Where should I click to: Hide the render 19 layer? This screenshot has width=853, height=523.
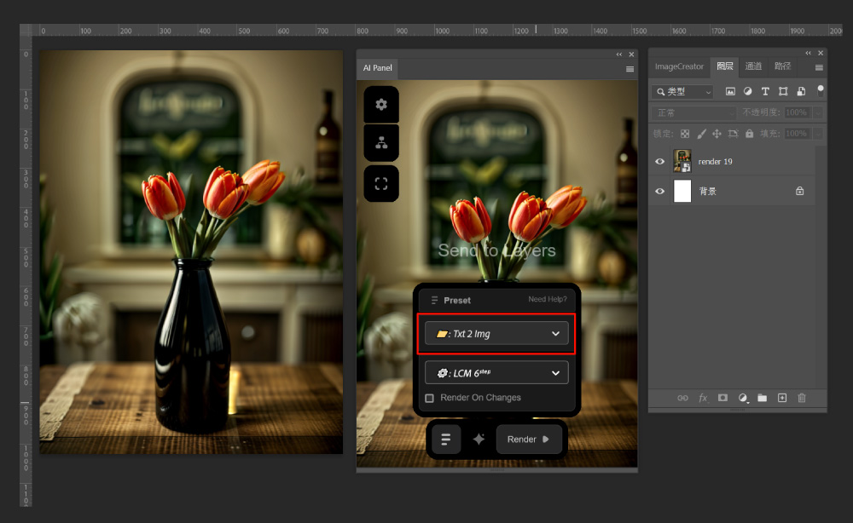coord(659,162)
